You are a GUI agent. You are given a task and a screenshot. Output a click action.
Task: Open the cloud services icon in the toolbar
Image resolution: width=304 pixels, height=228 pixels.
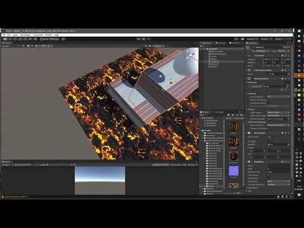(243, 39)
